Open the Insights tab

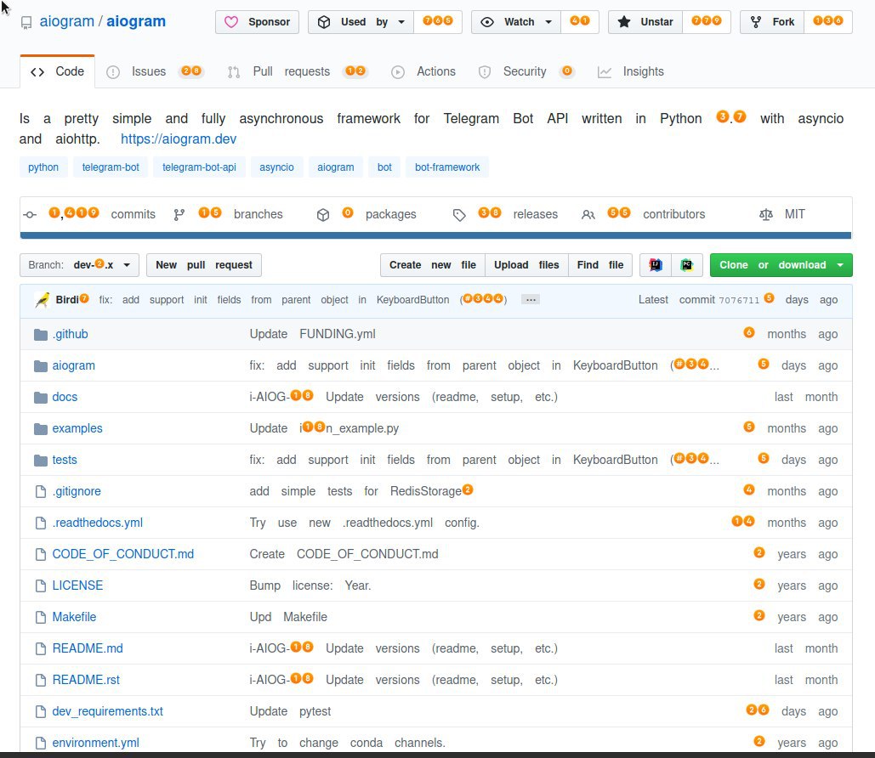[631, 71]
